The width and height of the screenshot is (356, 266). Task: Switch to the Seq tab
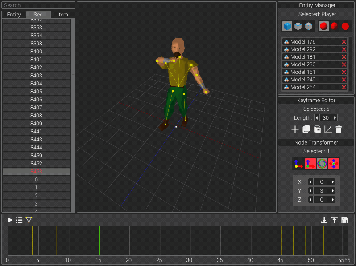[x=38, y=15]
